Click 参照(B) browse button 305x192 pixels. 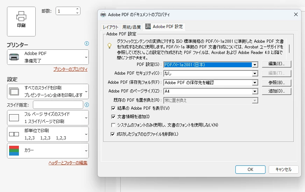coord(276,83)
